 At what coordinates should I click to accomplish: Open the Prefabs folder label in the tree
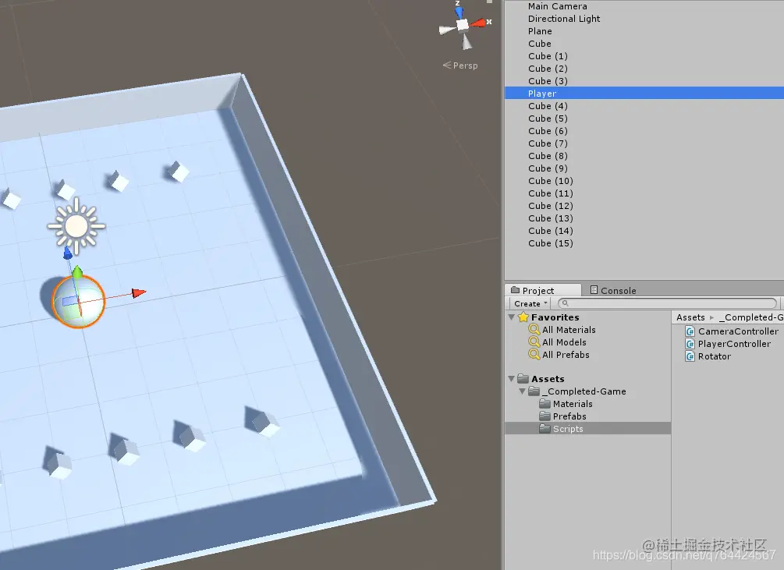(569, 416)
